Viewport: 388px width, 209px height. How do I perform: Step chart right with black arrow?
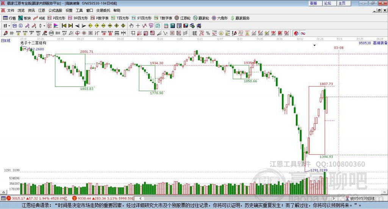(x=84, y=26)
